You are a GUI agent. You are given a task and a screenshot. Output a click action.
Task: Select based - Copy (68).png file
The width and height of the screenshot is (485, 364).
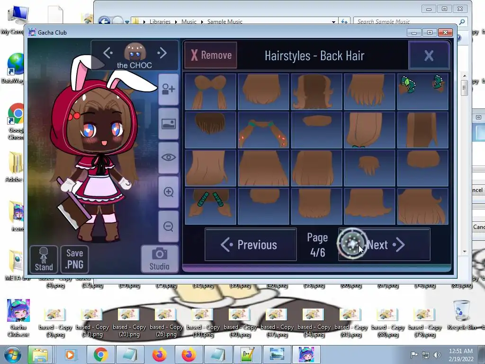click(x=388, y=323)
